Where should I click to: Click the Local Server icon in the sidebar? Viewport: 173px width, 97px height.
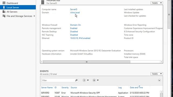[4, 7]
